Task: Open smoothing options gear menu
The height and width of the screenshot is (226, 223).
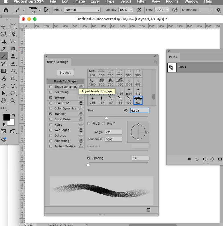Action: tap(218, 10)
